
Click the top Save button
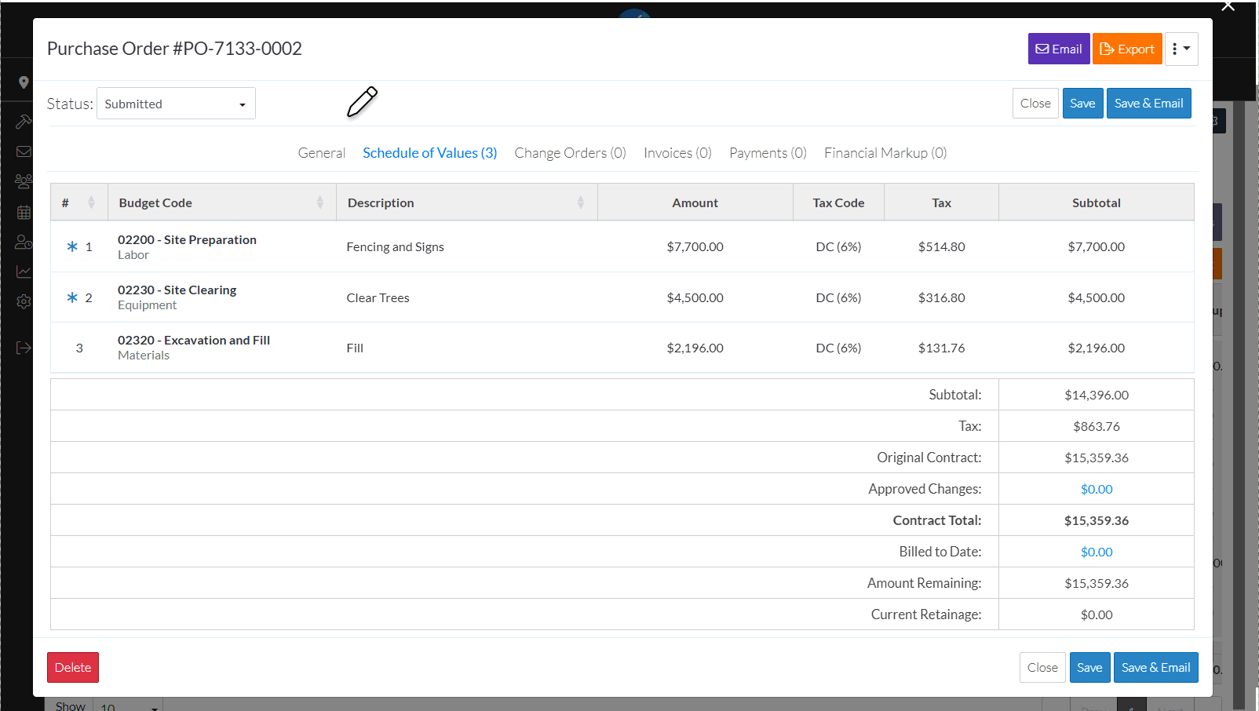point(1082,104)
